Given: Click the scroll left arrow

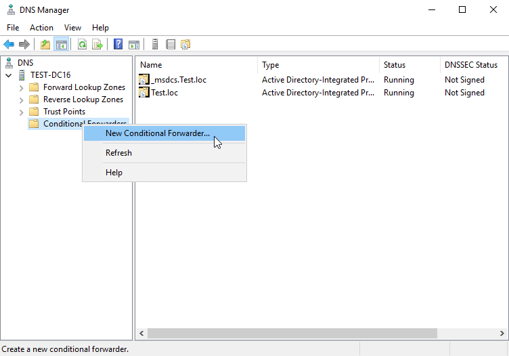Looking at the screenshot, I should pos(141,333).
